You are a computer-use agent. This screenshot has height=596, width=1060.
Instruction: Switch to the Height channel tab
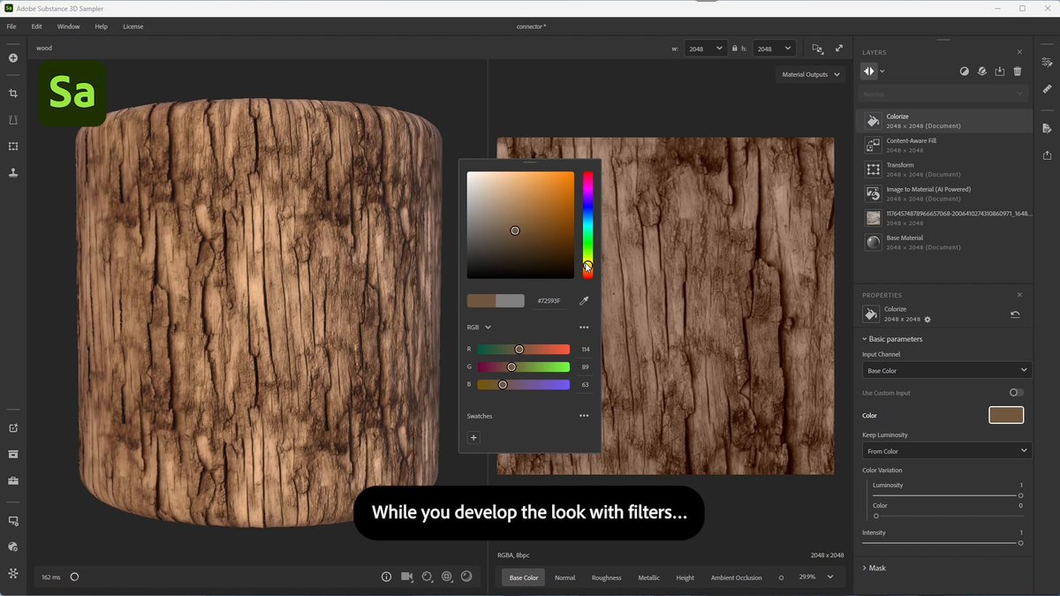(x=685, y=578)
